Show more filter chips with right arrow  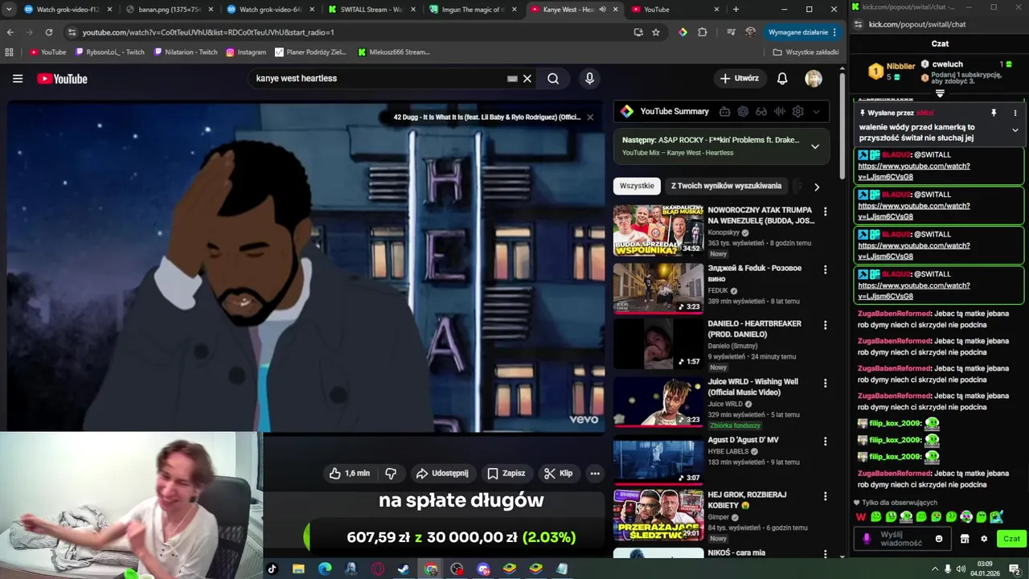pos(816,187)
